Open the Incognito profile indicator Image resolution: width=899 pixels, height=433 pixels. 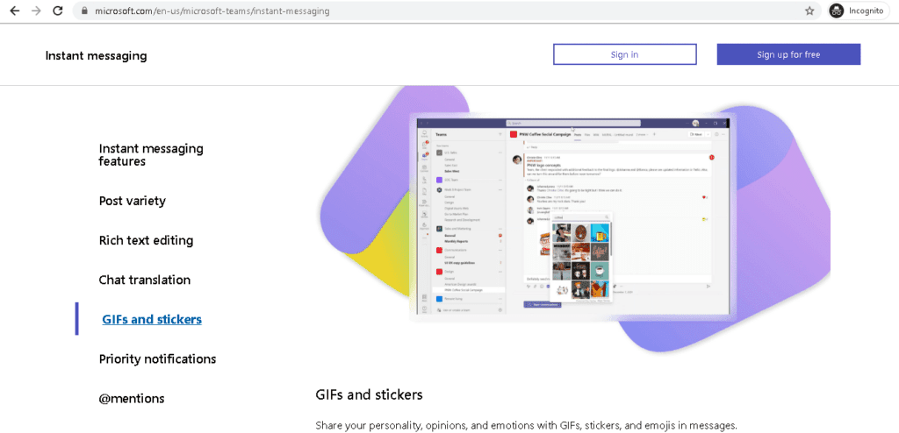click(860, 11)
